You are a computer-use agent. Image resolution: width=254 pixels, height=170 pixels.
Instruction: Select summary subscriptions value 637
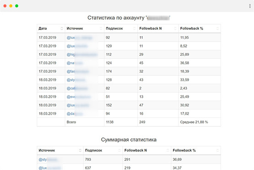88,168
